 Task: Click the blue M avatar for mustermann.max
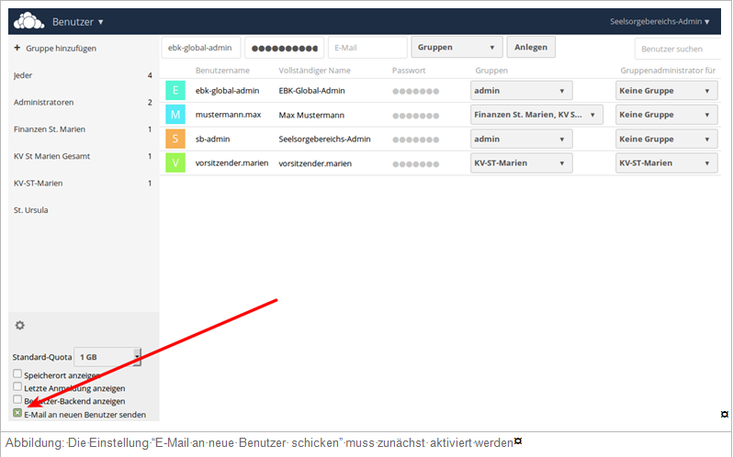click(x=175, y=115)
